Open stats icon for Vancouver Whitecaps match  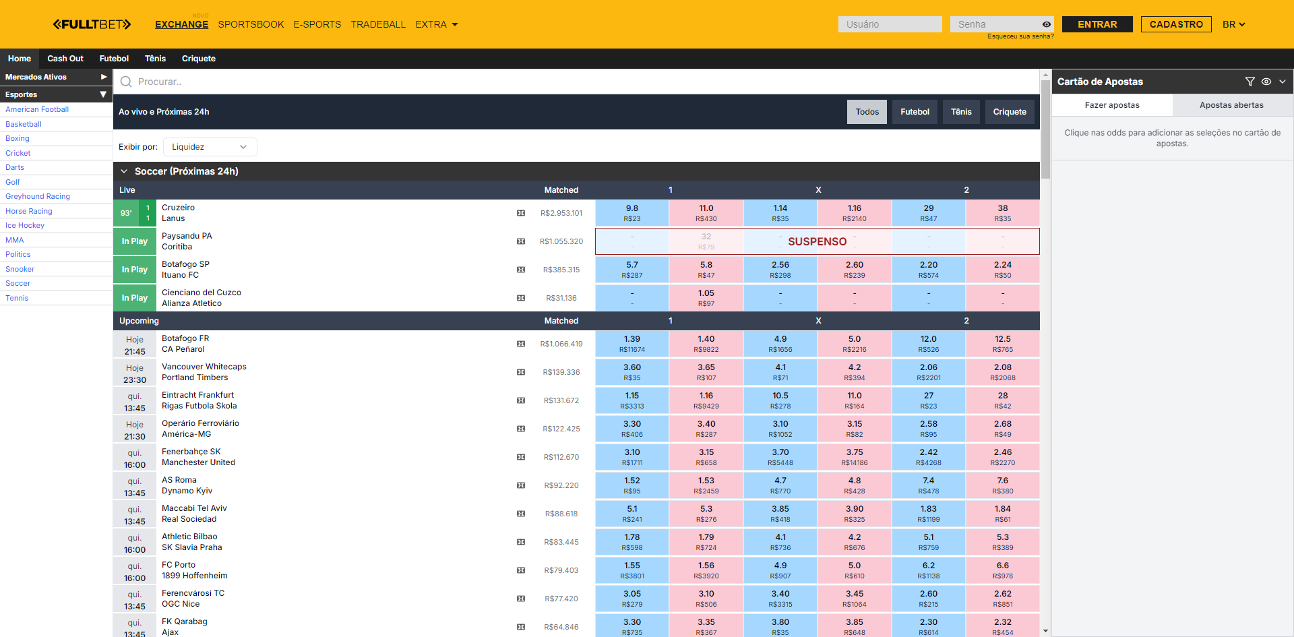(x=521, y=372)
